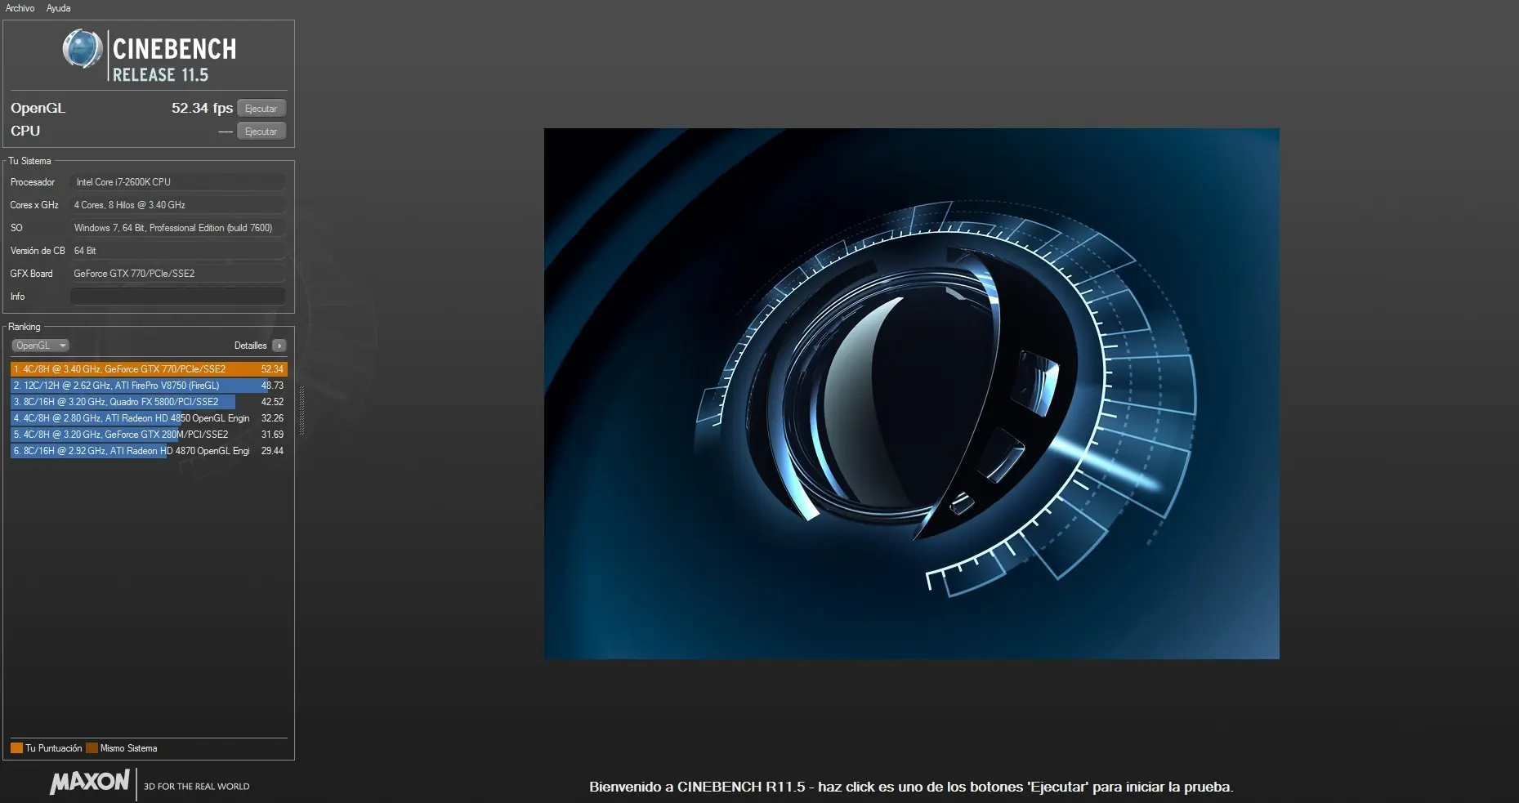Click the CINEBENCH Release 11.5 title
The height and width of the screenshot is (803, 1519).
174,59
